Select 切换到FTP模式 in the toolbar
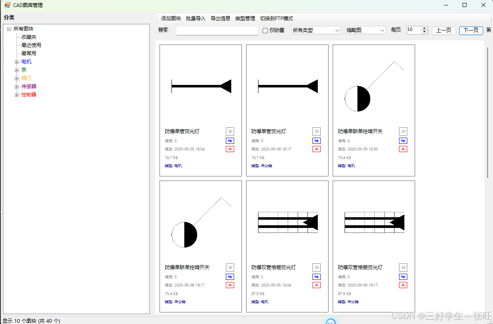493x324 pixels. (x=277, y=19)
